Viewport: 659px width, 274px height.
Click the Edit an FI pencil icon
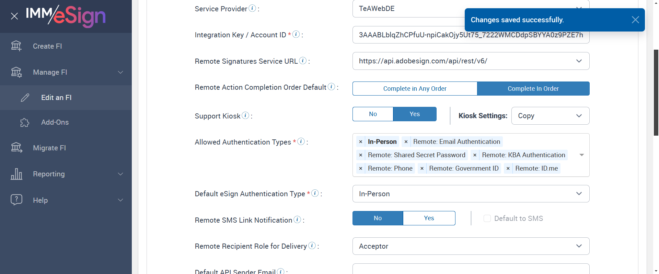click(25, 98)
